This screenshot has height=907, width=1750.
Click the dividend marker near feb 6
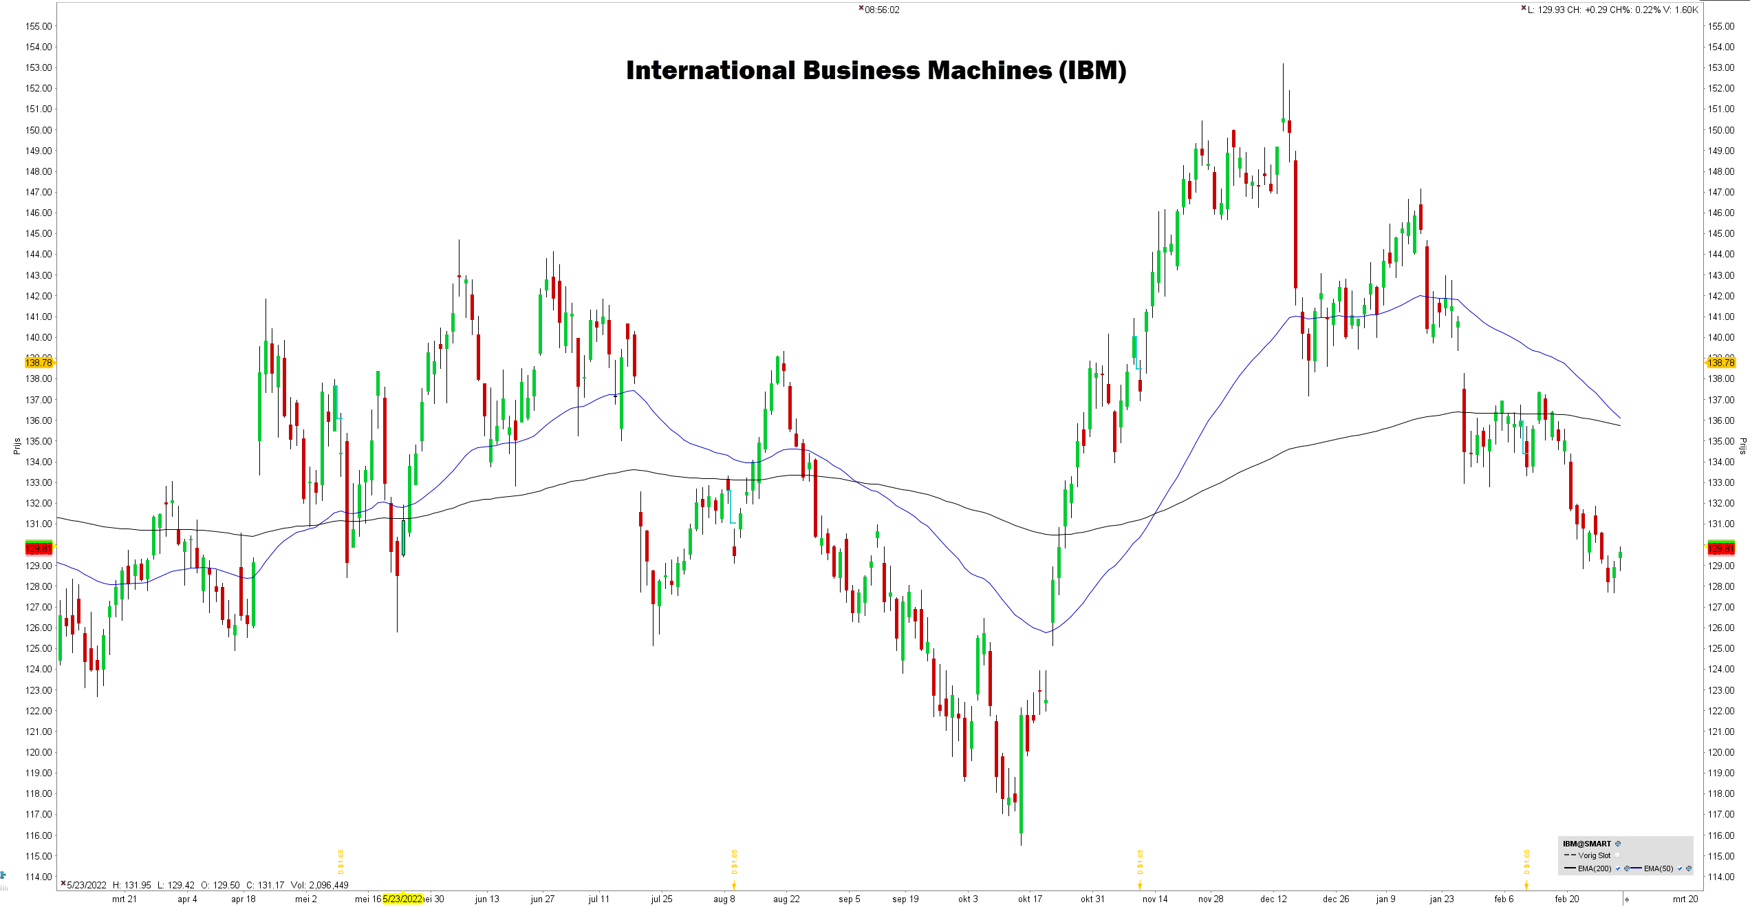[1526, 868]
